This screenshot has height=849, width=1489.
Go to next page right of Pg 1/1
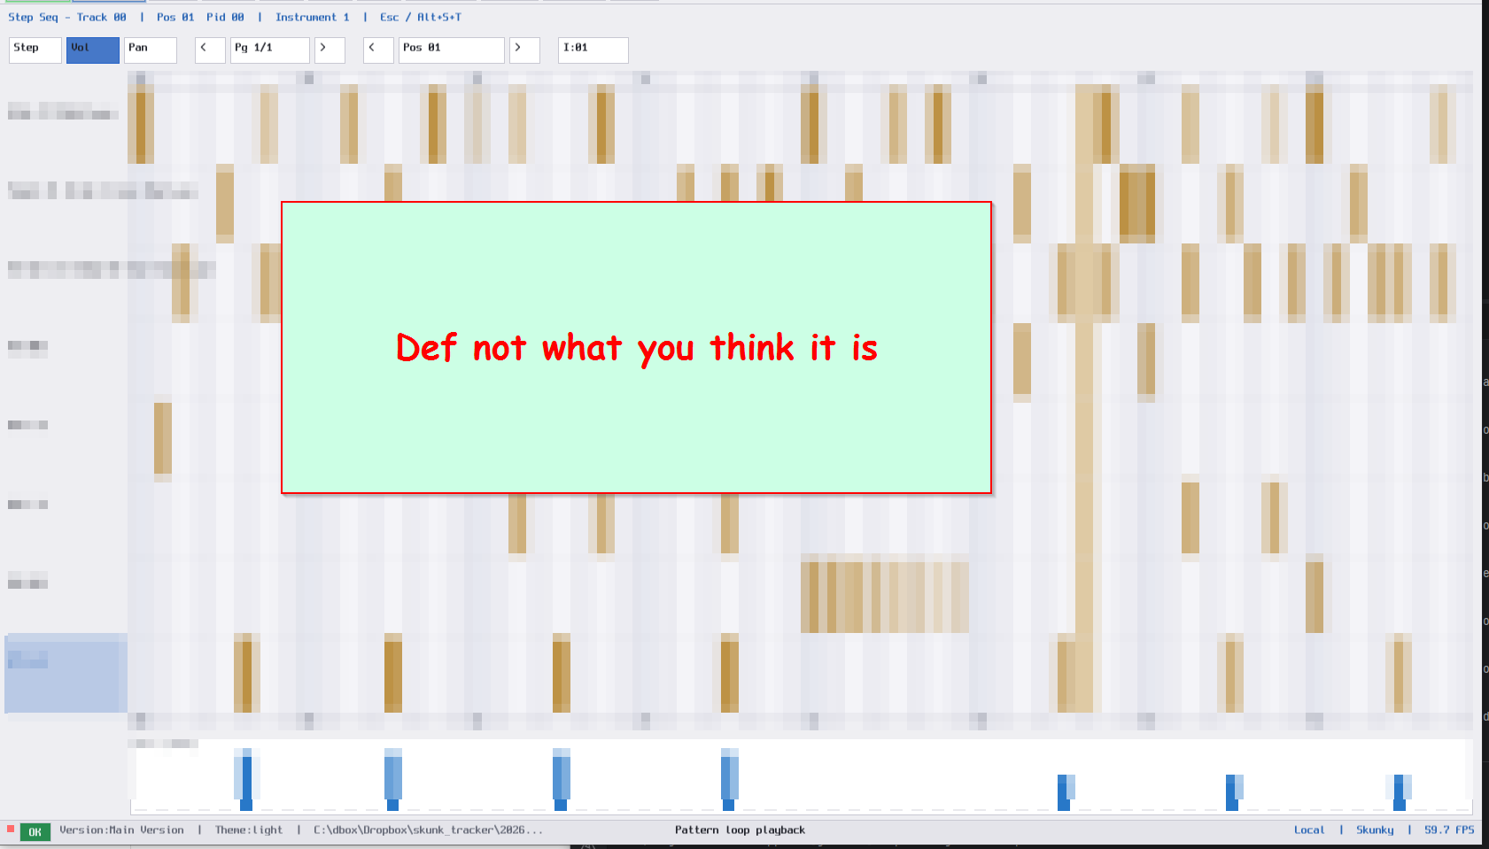pos(330,50)
